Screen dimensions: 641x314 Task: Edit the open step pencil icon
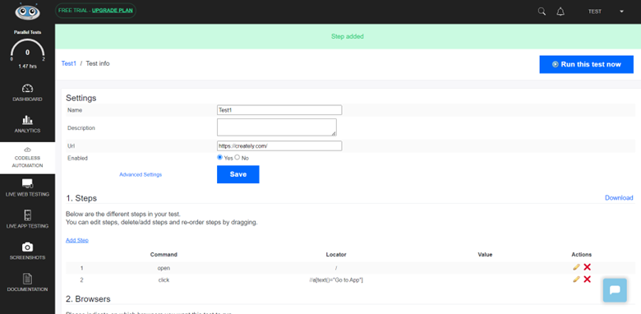pyautogui.click(x=576, y=267)
